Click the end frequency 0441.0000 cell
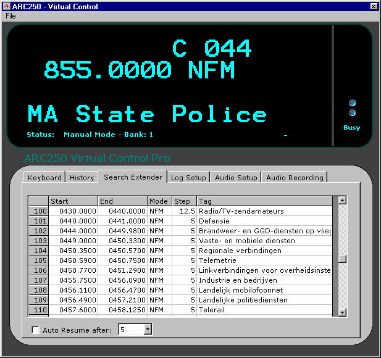 click(x=123, y=221)
